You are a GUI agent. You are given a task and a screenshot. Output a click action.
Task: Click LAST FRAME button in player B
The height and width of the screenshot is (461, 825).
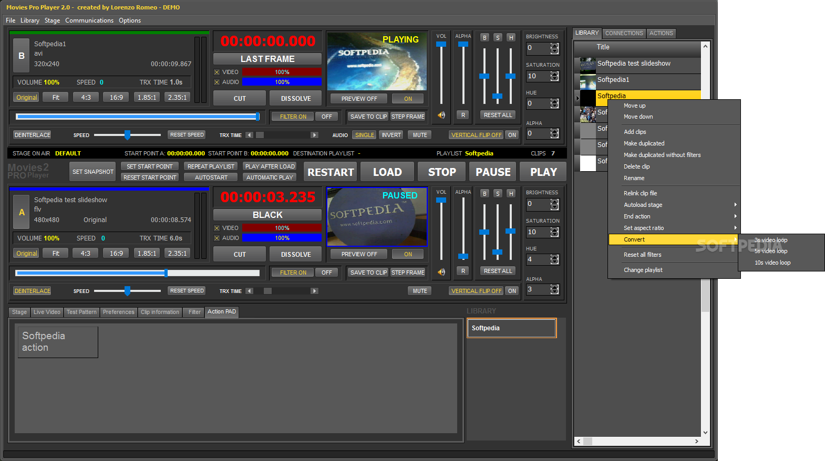(x=267, y=59)
